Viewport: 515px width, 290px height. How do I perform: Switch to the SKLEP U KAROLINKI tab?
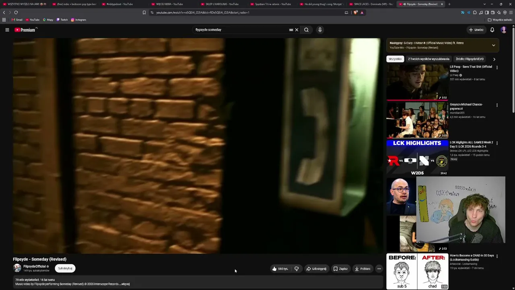click(x=222, y=4)
